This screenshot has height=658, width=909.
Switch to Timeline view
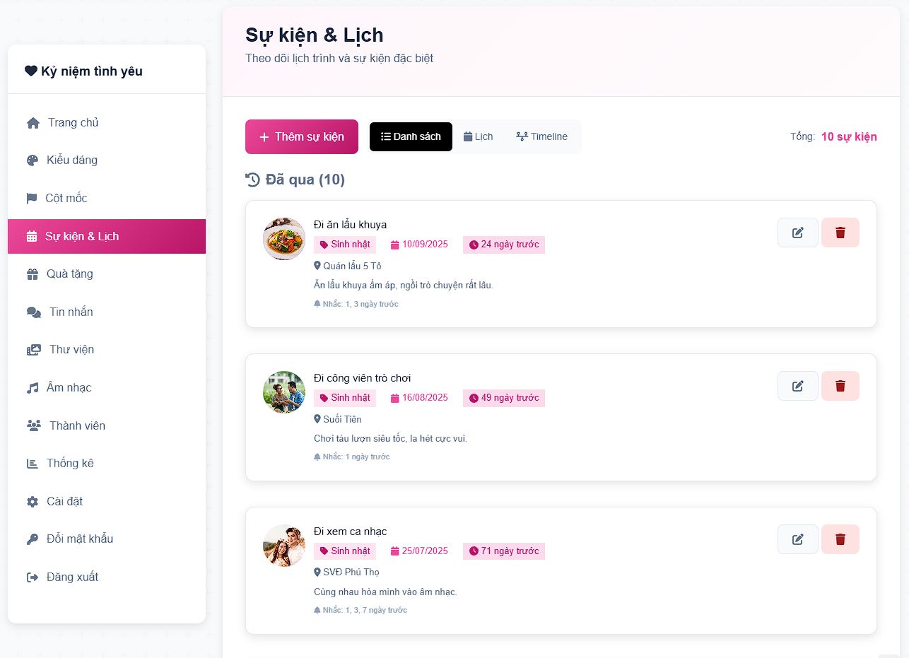[541, 136]
